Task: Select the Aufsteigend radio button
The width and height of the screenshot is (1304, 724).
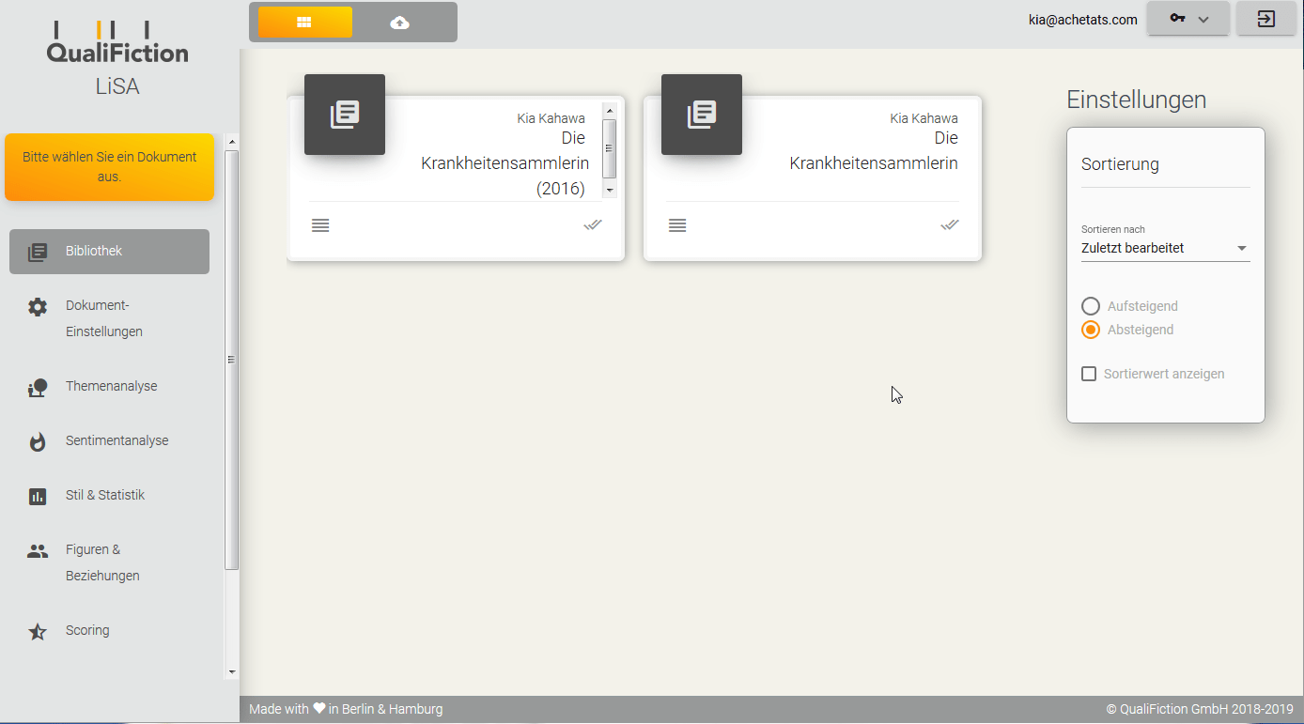Action: point(1091,306)
